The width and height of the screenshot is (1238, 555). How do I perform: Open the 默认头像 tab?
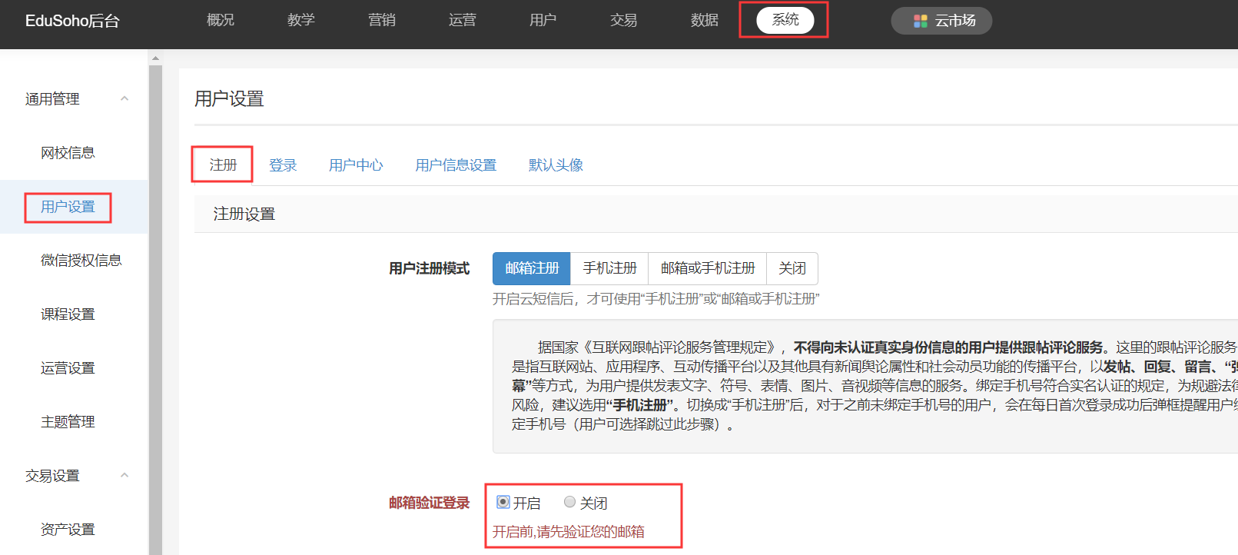pyautogui.click(x=556, y=165)
